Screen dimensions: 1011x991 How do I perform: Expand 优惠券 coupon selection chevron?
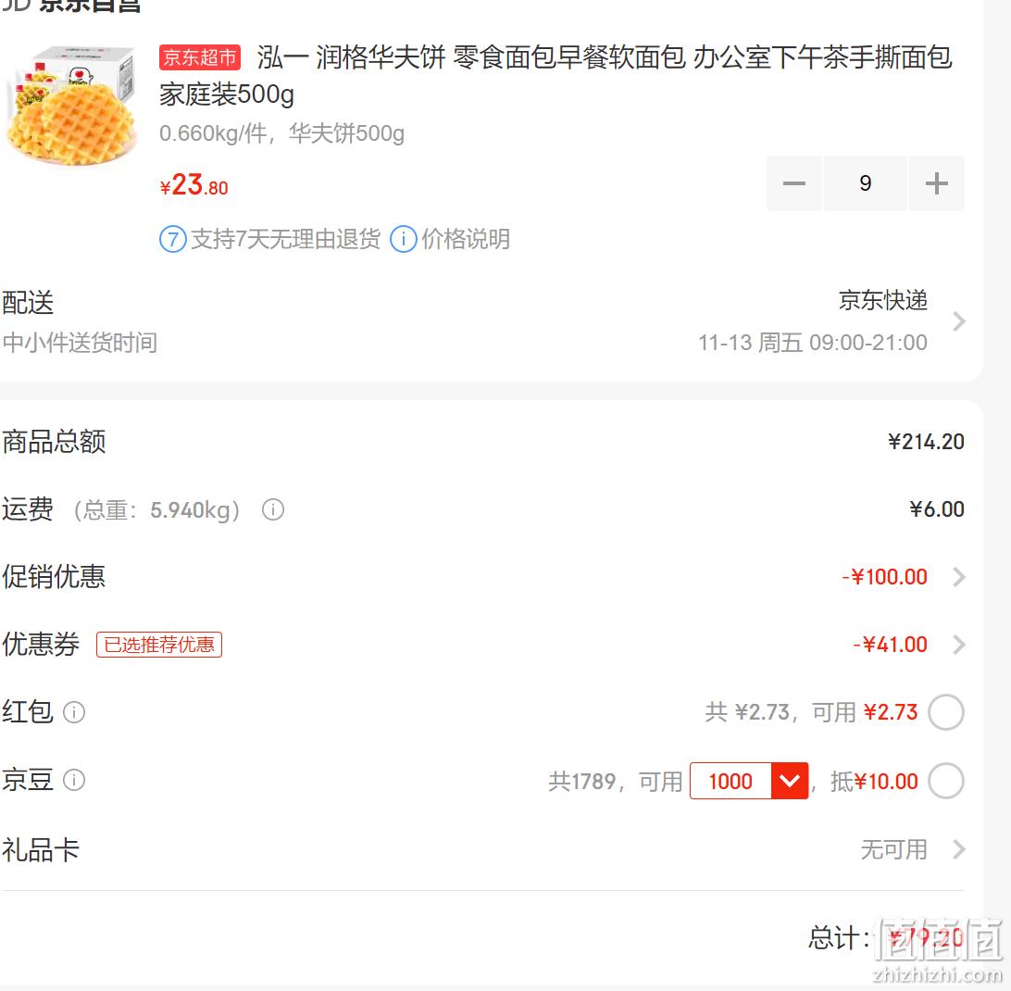(959, 645)
